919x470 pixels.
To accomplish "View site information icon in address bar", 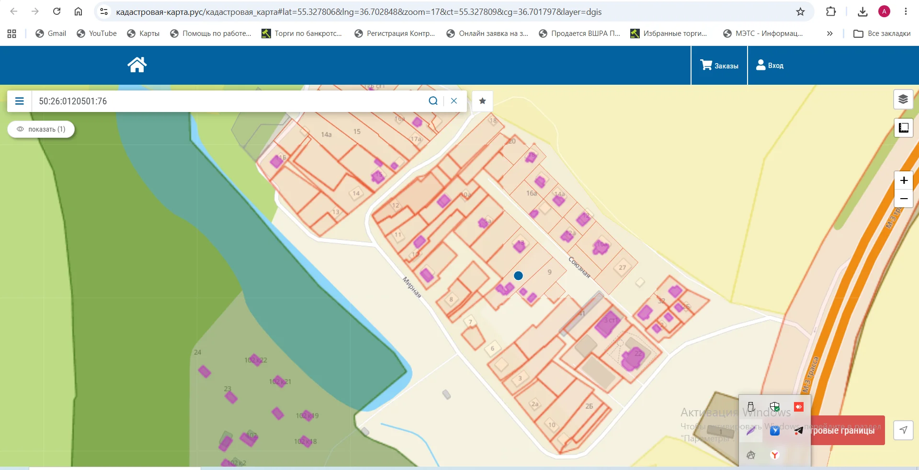I will pyautogui.click(x=104, y=11).
